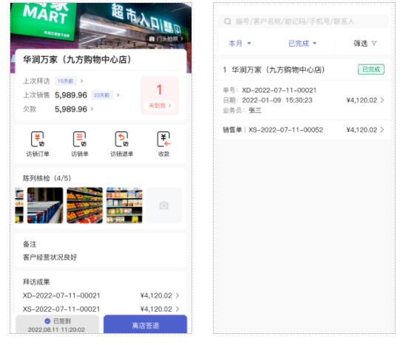Open the partially visible first display thumbnail
This screenshot has width=414, height=345.
click(x=19, y=205)
